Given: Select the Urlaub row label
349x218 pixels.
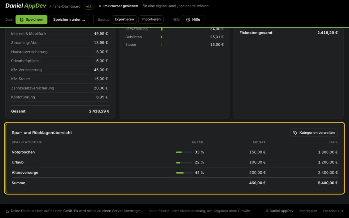Looking at the screenshot, I should pos(17,162).
